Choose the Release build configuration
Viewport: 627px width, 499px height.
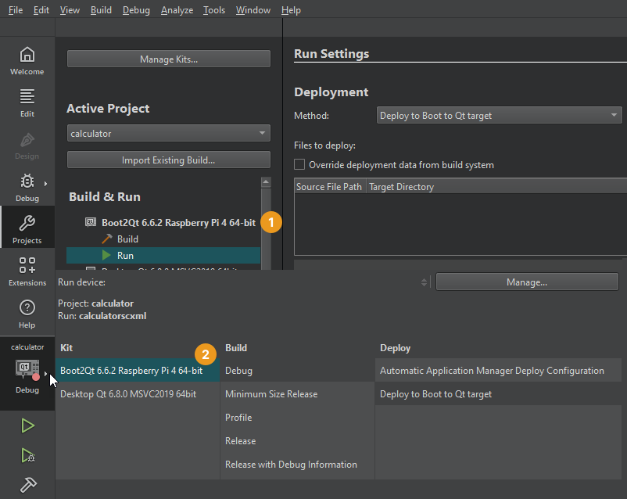241,441
